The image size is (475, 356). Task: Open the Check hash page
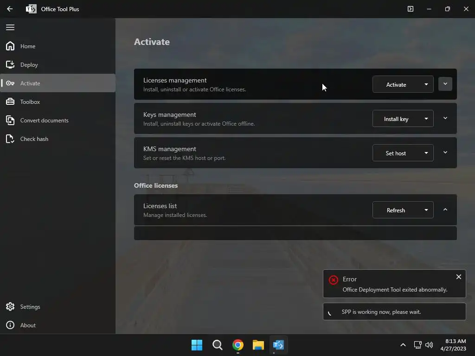(58, 139)
